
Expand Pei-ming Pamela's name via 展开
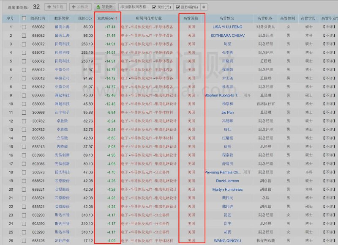click(x=247, y=171)
